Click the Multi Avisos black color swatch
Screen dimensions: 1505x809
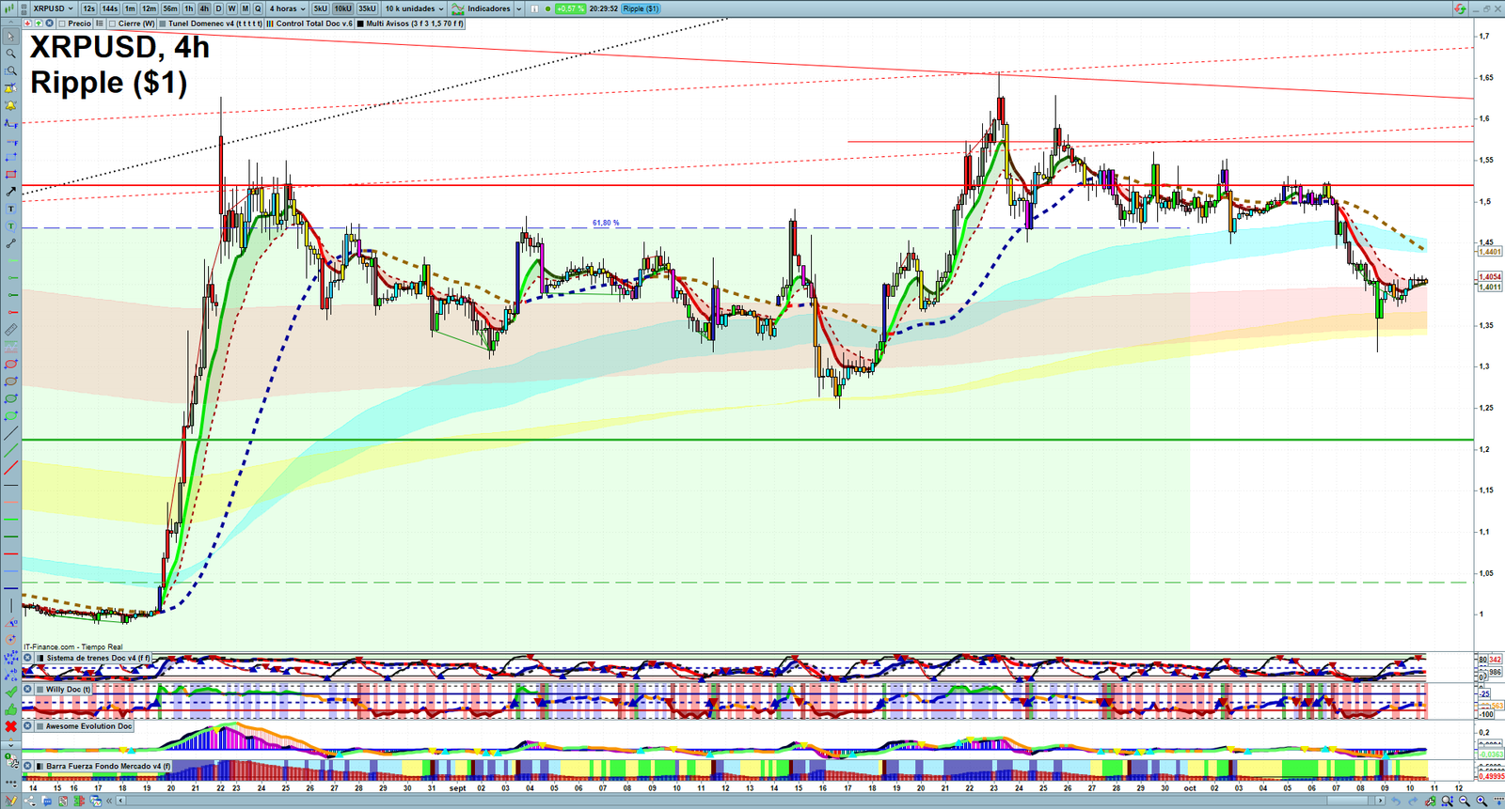click(360, 23)
